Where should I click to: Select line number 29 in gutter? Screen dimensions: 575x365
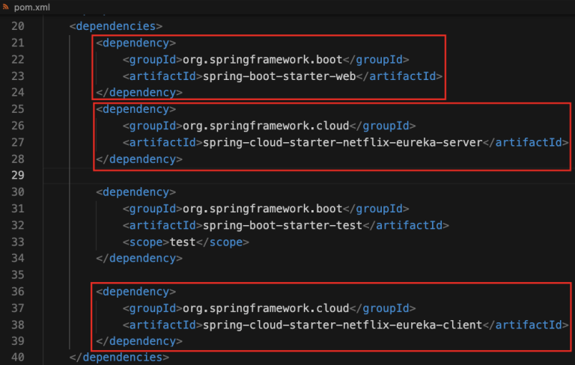(18, 175)
